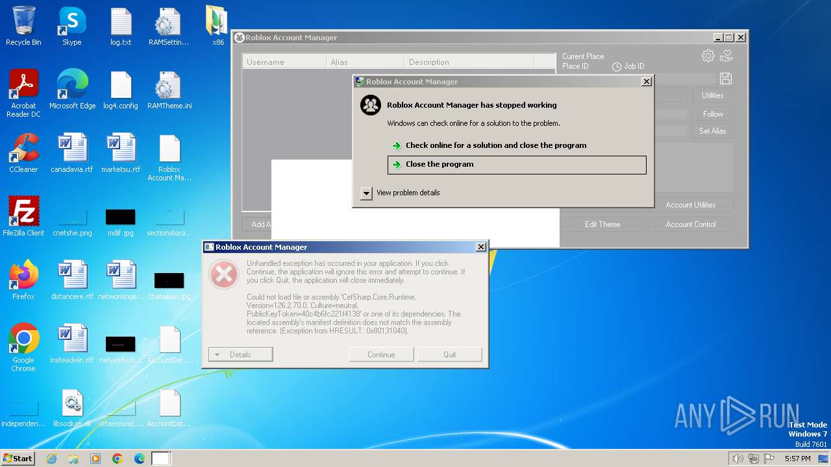Open Windows Explorer from the taskbar
Screen dimensions: 831x467
click(73, 459)
